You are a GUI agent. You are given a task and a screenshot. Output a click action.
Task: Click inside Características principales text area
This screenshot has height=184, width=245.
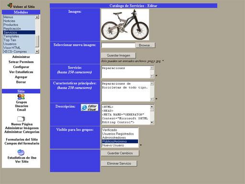[x=126, y=91]
